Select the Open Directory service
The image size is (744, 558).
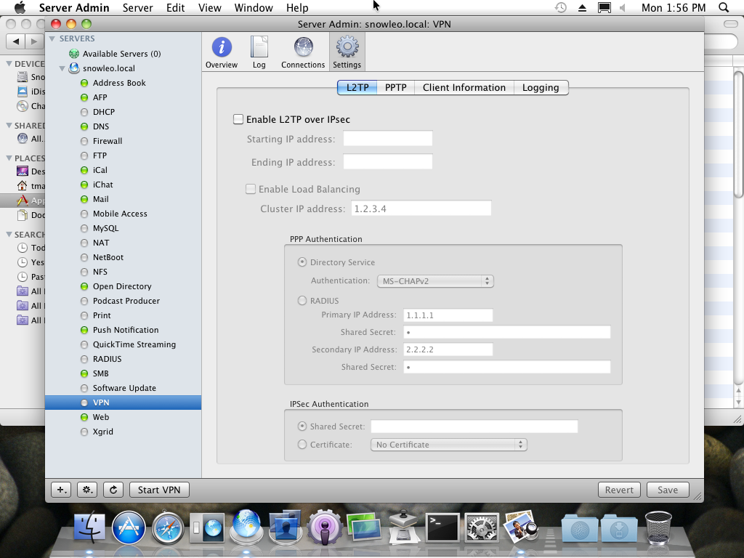point(124,286)
